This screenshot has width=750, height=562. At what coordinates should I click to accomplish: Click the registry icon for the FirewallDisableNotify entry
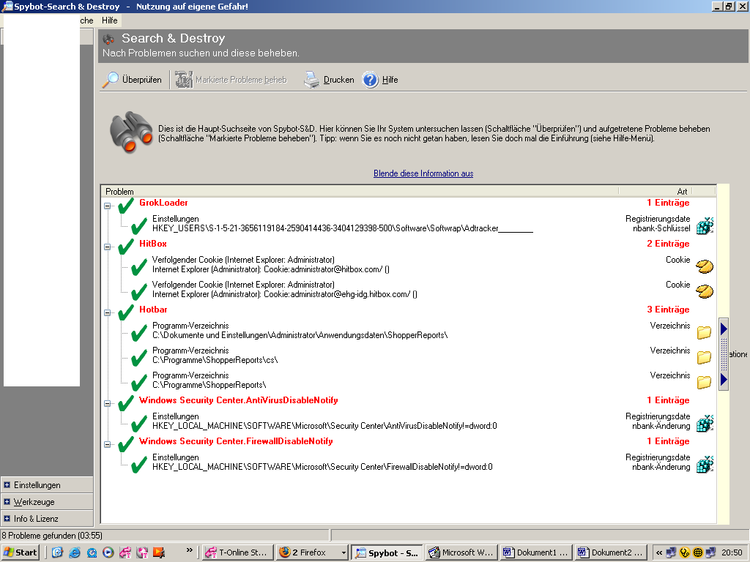705,464
